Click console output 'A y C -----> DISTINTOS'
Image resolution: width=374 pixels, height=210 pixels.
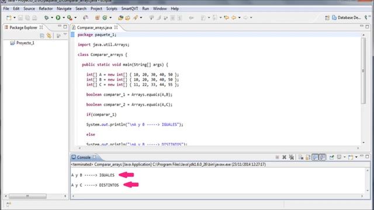95,185
